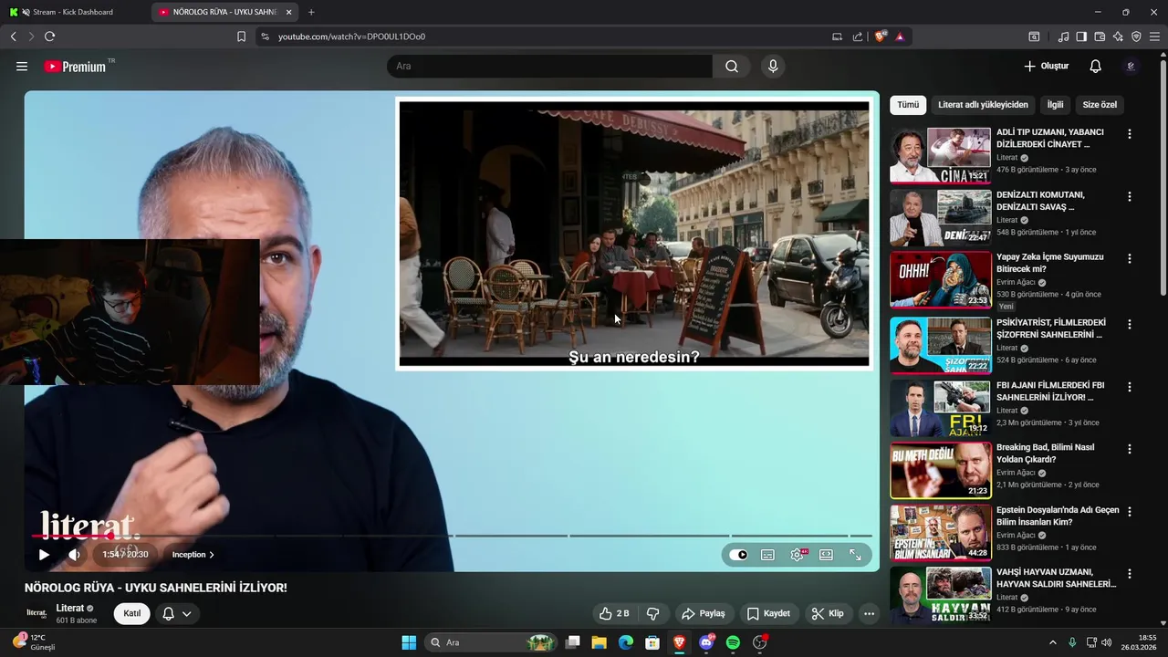This screenshot has height=657, width=1168.
Task: Reload the page in the browser
Action: point(49,36)
